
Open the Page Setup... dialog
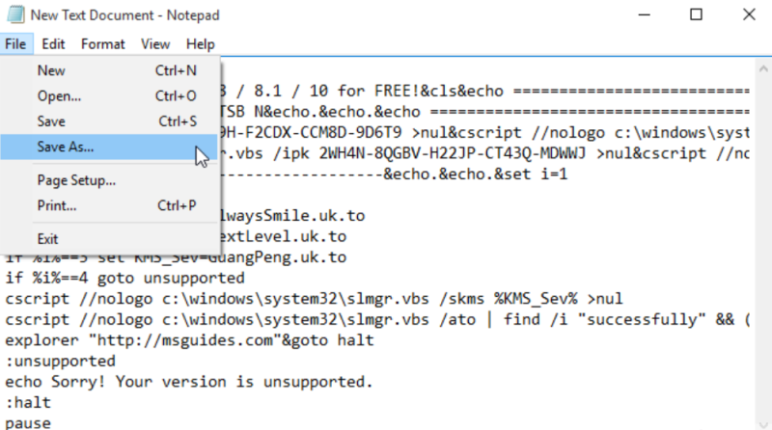76,179
